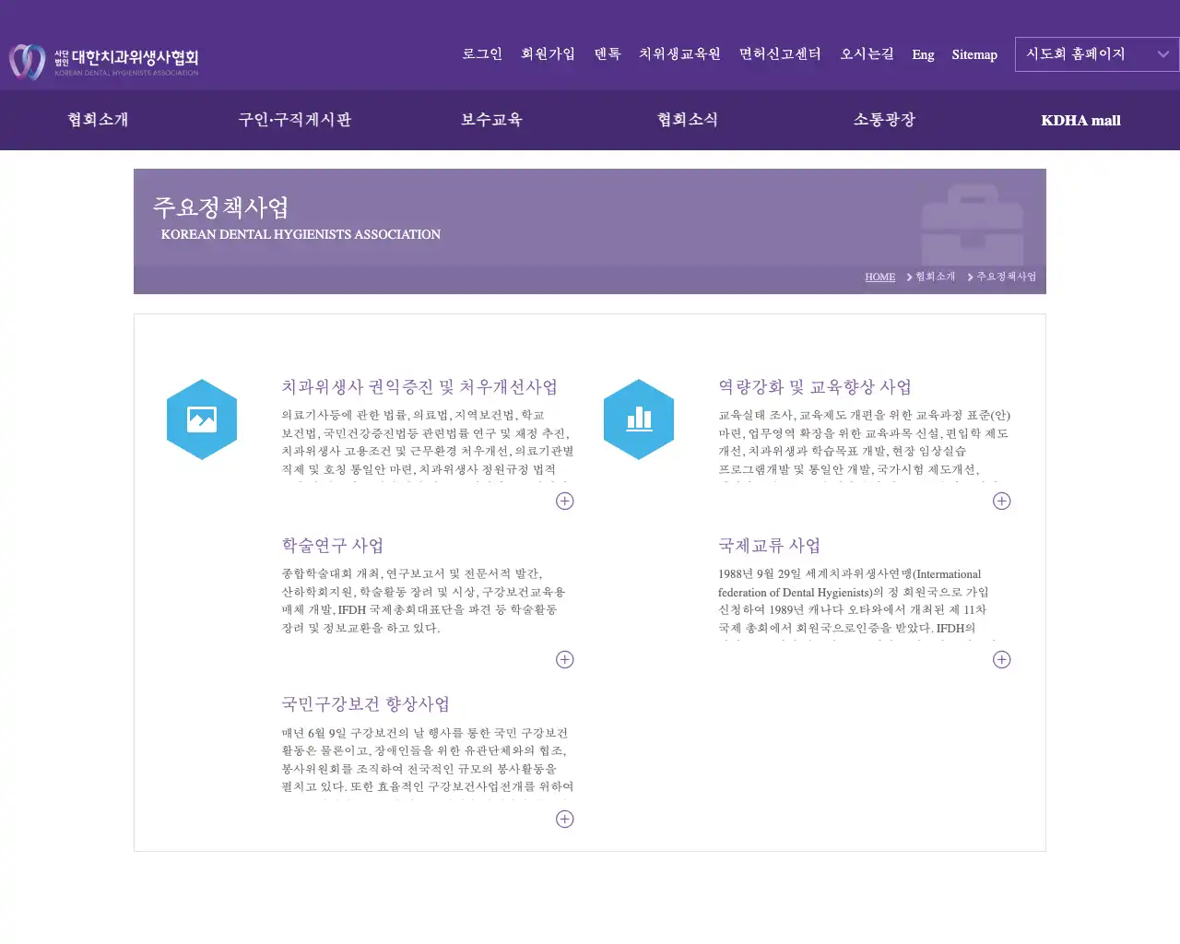
Task: Go to KDHA mall
Action: pyautogui.click(x=1080, y=120)
